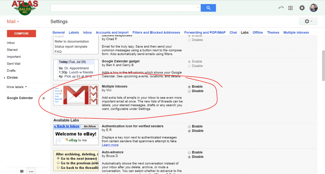Open the account profile picture
Viewport: 325px width, 174px height.
click(313, 8)
